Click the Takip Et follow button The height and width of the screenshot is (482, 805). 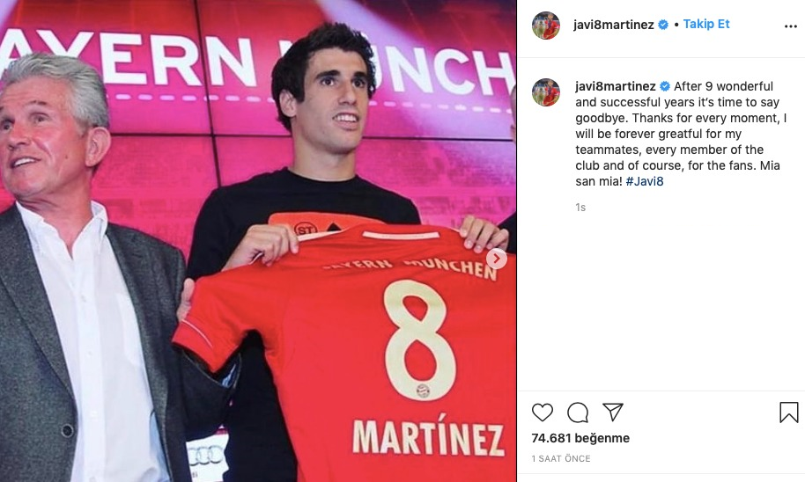(x=705, y=24)
